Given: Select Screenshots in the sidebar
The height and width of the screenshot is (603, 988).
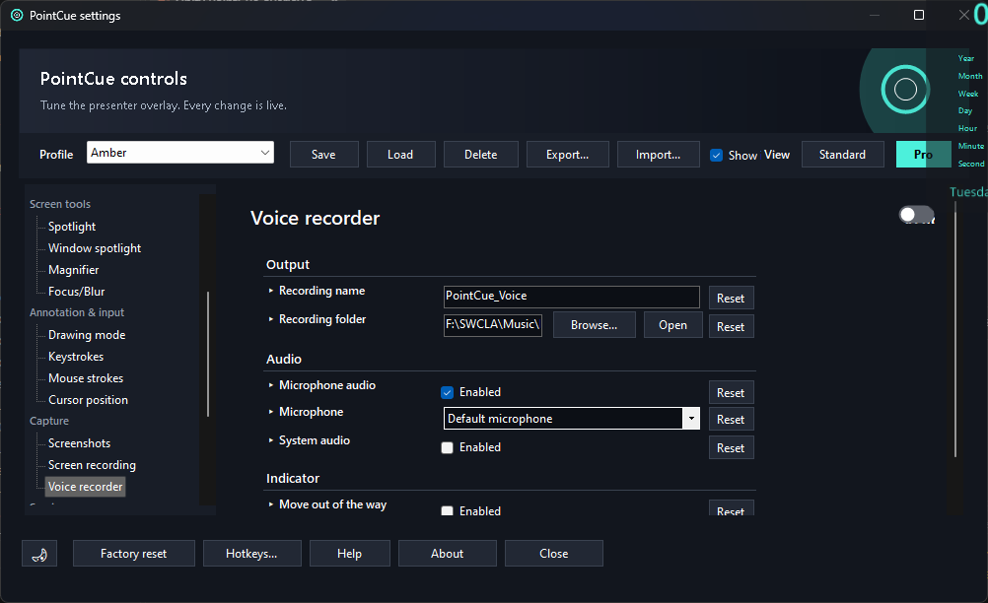Looking at the screenshot, I should click(x=80, y=443).
